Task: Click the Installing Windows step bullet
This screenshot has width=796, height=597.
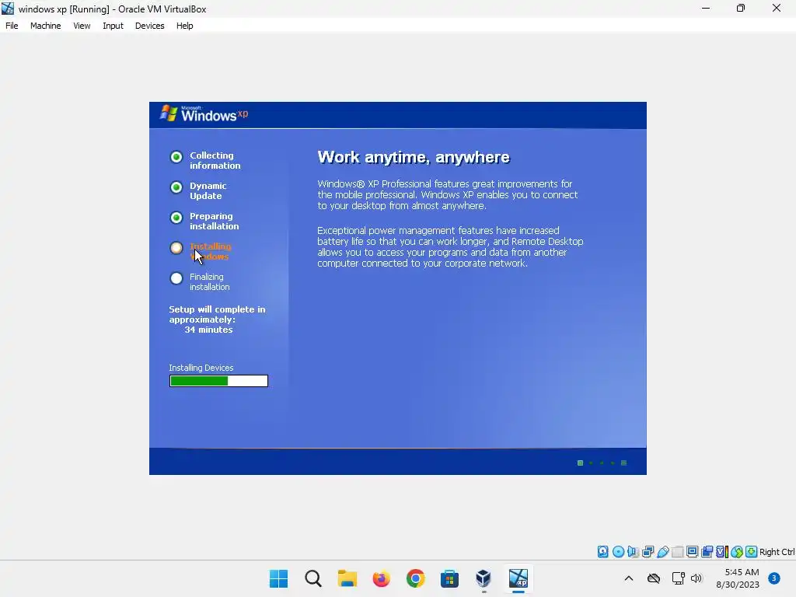Action: point(176,248)
